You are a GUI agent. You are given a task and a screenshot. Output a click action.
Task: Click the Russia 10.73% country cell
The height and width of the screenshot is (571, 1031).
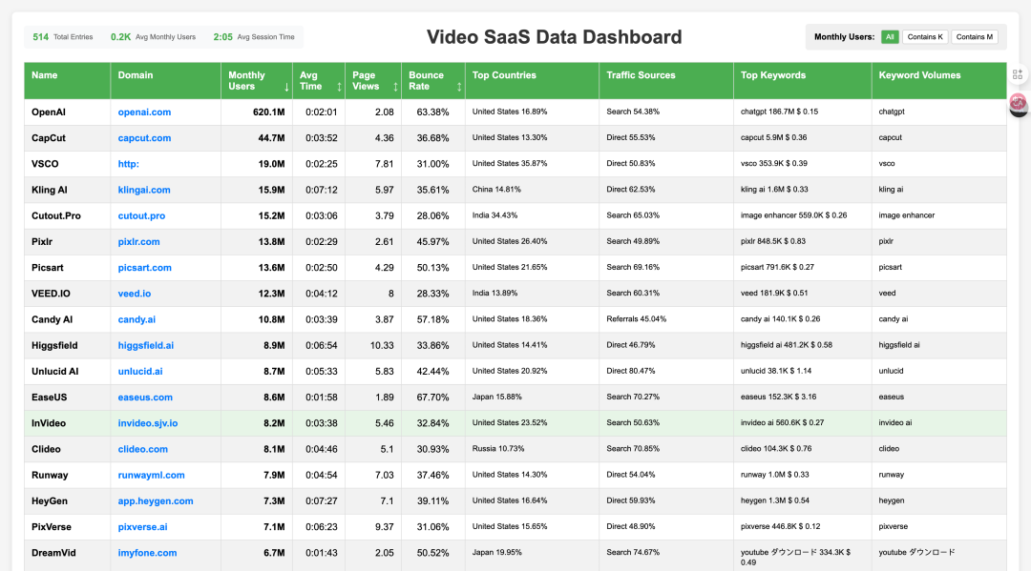click(x=532, y=449)
